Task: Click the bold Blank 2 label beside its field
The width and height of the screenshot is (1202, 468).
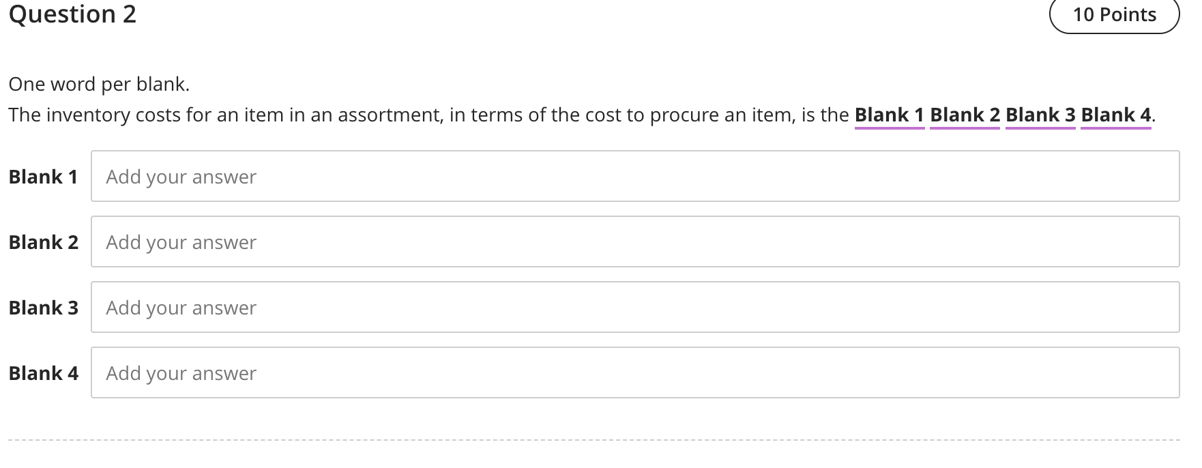Action: (44, 242)
